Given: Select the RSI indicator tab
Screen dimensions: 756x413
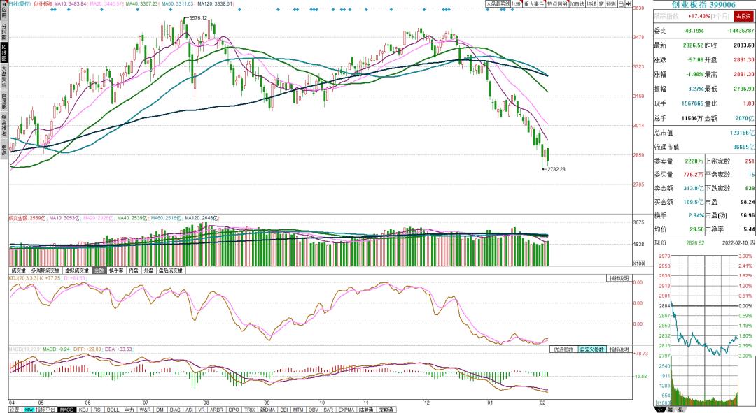Looking at the screenshot, I should pos(98,410).
